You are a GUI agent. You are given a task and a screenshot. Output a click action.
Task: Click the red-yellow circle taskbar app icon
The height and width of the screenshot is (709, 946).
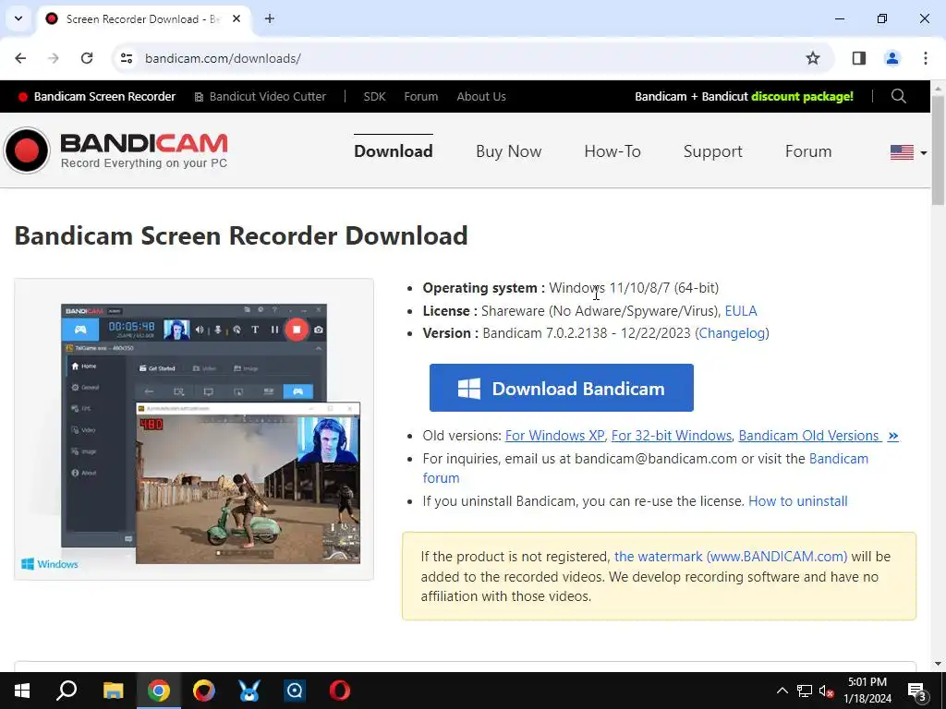tap(204, 691)
